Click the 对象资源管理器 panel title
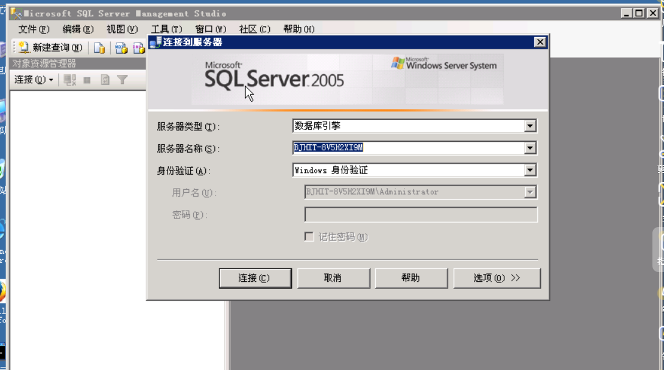Screen dimensions: 664x370 click(x=44, y=63)
